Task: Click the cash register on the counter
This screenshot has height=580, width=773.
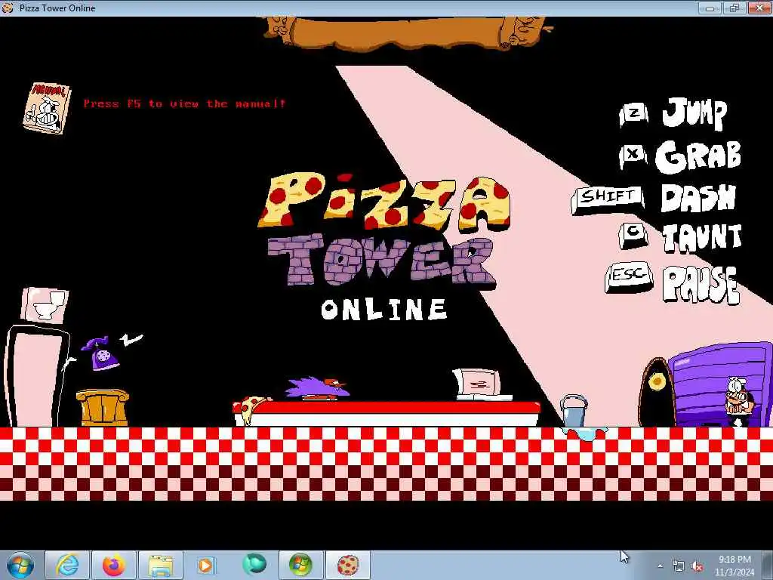Action: [481, 384]
